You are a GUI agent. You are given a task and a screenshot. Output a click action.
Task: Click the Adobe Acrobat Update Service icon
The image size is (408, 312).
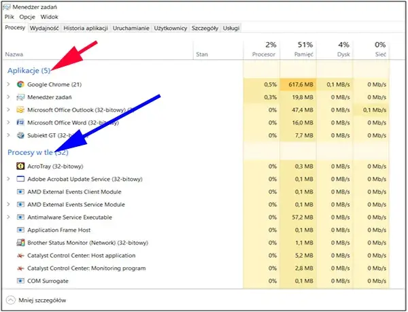[20, 179]
